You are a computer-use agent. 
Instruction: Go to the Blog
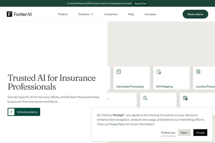click(x=131, y=14)
